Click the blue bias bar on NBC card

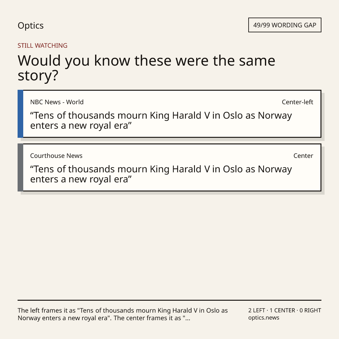coord(20,114)
